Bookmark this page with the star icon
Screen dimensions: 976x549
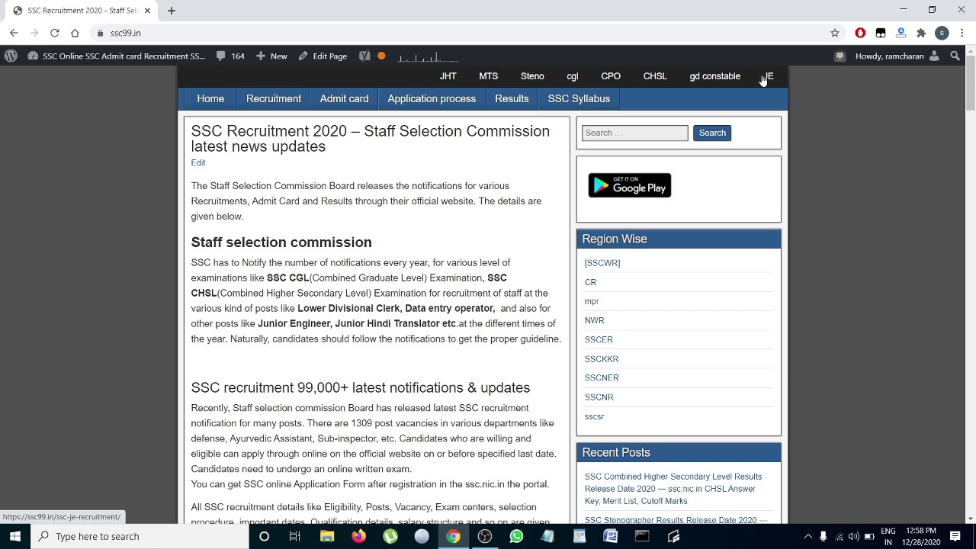pos(835,33)
